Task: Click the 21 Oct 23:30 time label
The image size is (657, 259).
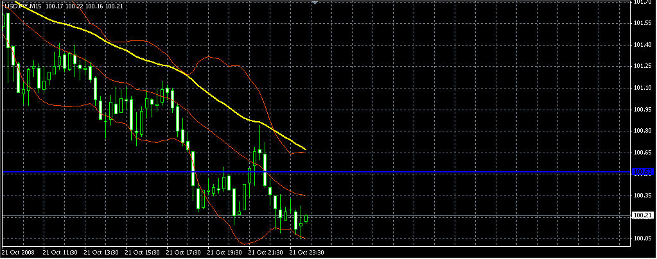Action: [307, 253]
